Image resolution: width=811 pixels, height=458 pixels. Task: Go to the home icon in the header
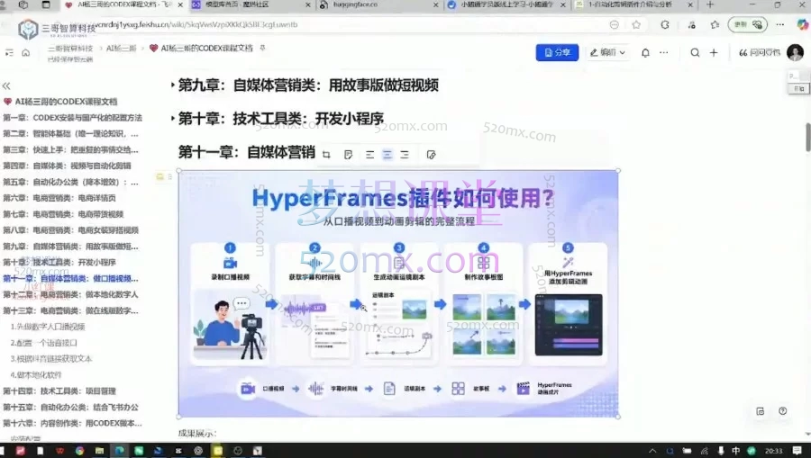26,53
